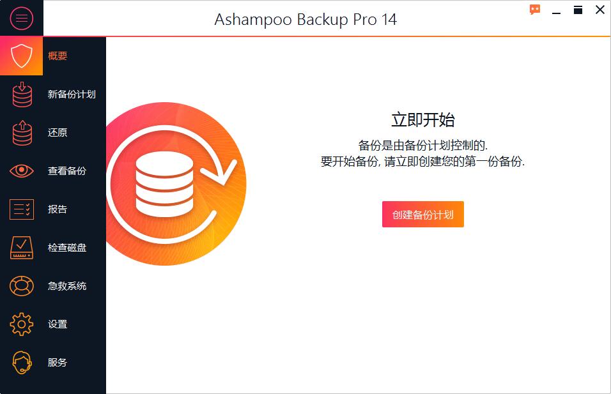This screenshot has width=611, height=394.
Task: Open 检查磁盘 from the sidebar
Action: coord(67,248)
